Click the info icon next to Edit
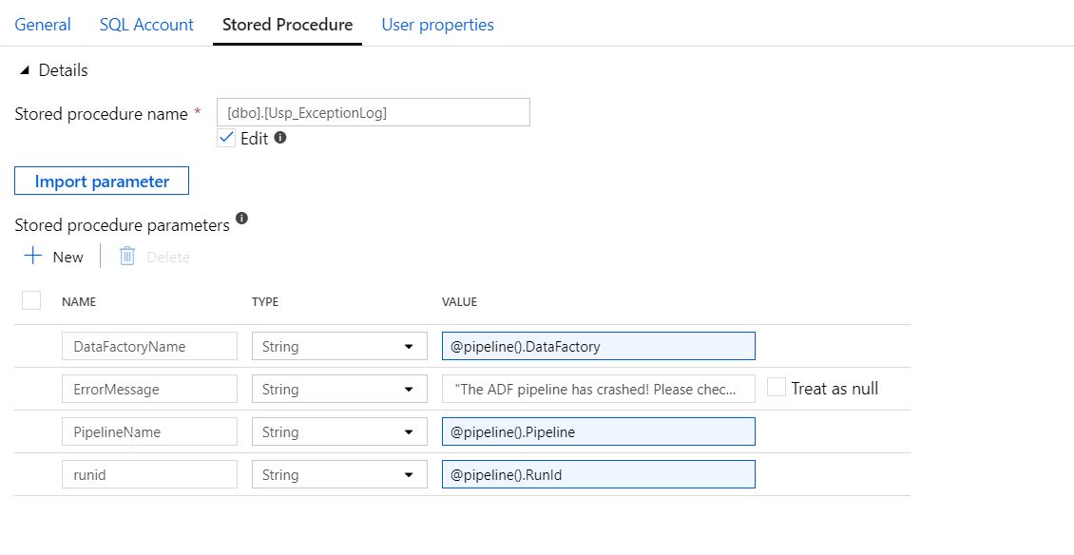The width and height of the screenshot is (1074, 555). tap(280, 138)
